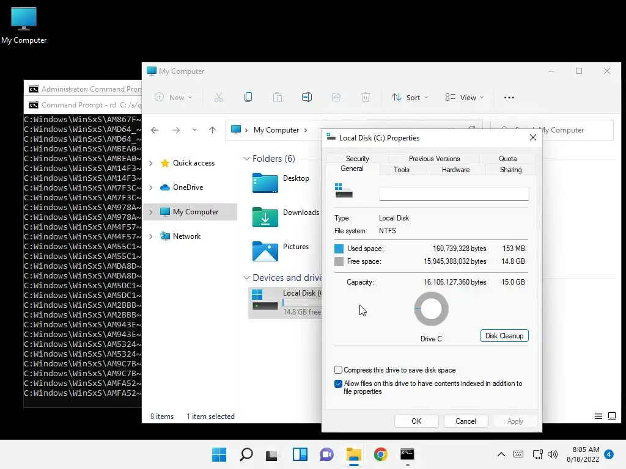The image size is (626, 469).
Task: Open the Sort dropdown menu
Action: click(x=410, y=97)
